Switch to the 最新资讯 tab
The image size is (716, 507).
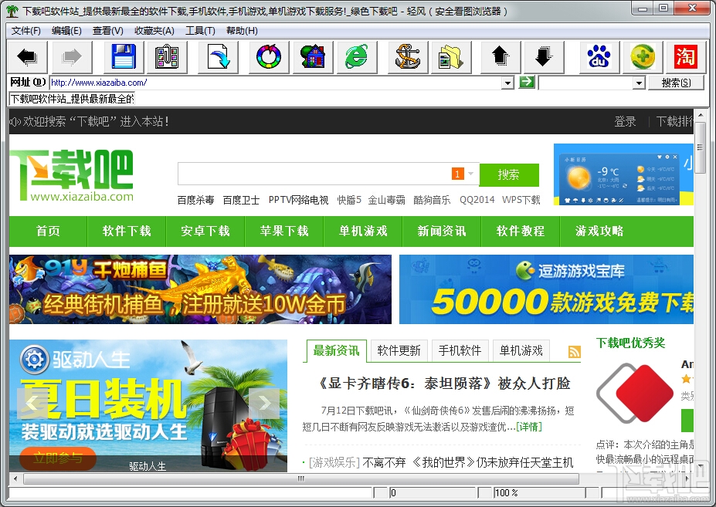click(337, 350)
